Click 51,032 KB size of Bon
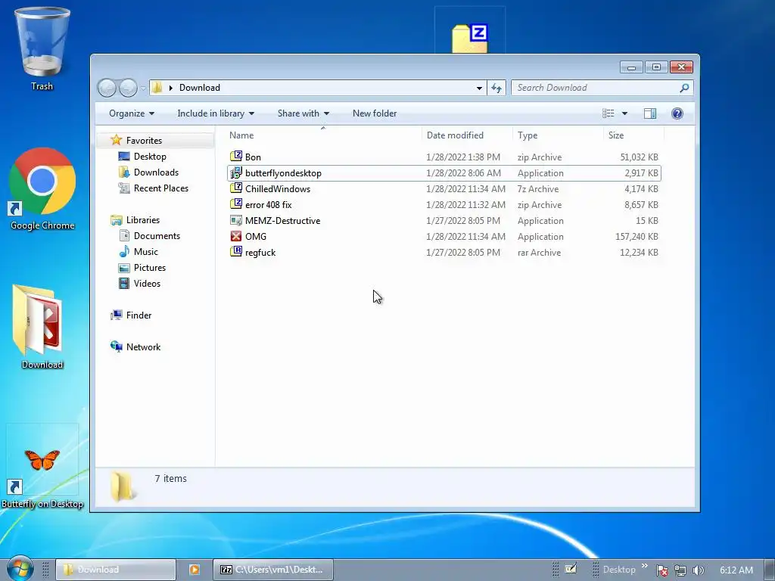775x581 pixels. 639,157
